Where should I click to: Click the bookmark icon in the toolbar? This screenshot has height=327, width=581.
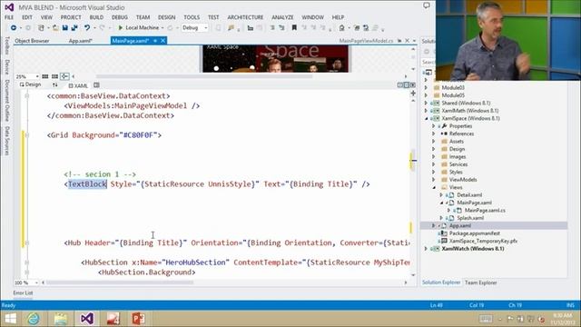point(294,28)
